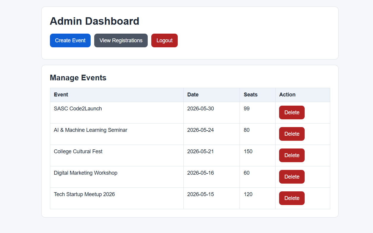The height and width of the screenshot is (233, 373).
Task: Select the AI & Machine Learning Seminar name
Action: click(x=91, y=130)
